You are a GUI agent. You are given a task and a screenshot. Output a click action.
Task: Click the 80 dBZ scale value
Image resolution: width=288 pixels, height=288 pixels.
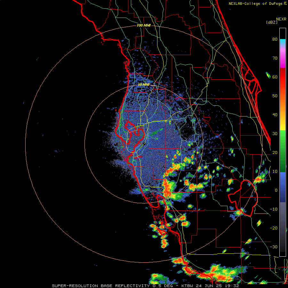coord(275,39)
